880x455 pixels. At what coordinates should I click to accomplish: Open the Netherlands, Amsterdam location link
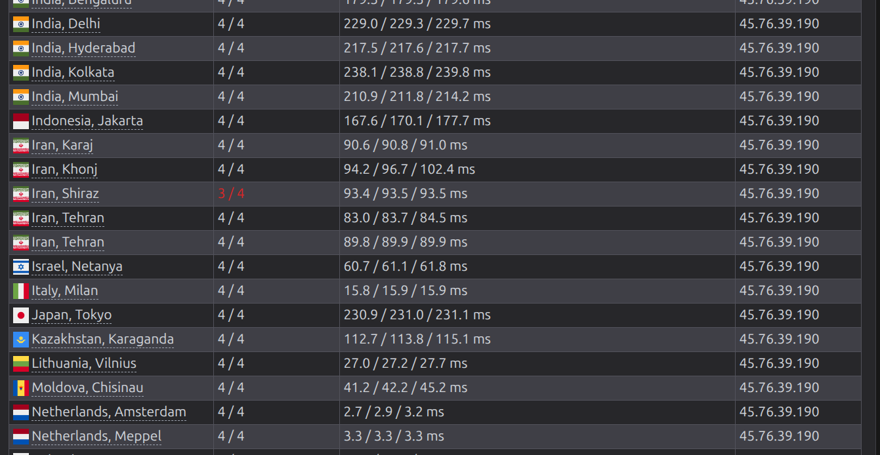[x=109, y=412]
